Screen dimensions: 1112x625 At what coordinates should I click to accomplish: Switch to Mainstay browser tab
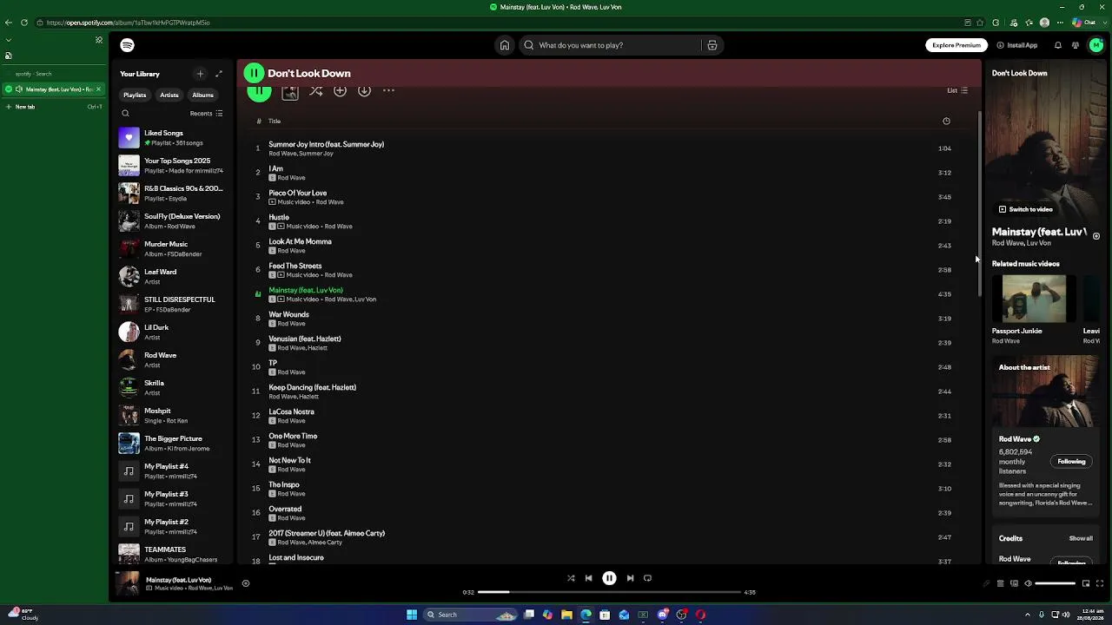click(x=52, y=89)
